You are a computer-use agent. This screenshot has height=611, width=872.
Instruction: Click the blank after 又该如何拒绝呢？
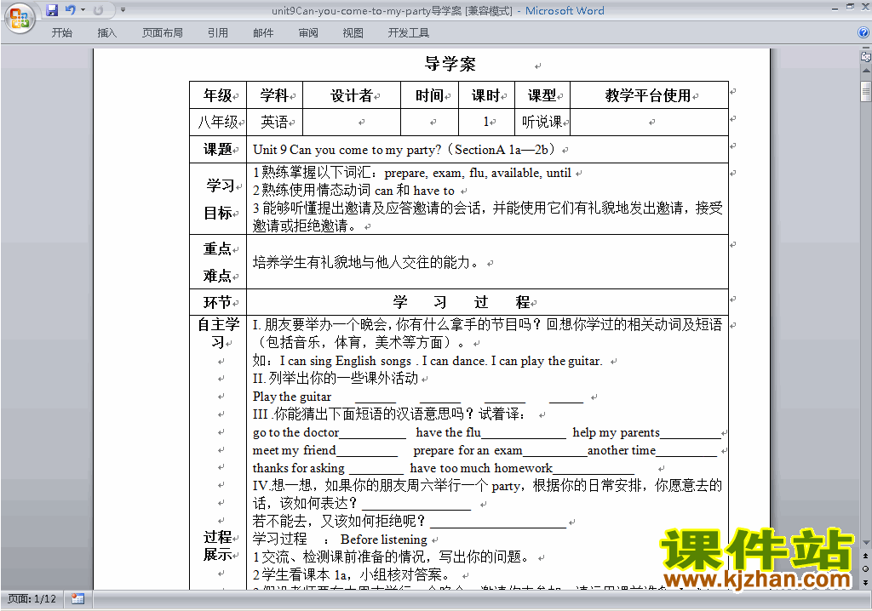click(x=498, y=522)
